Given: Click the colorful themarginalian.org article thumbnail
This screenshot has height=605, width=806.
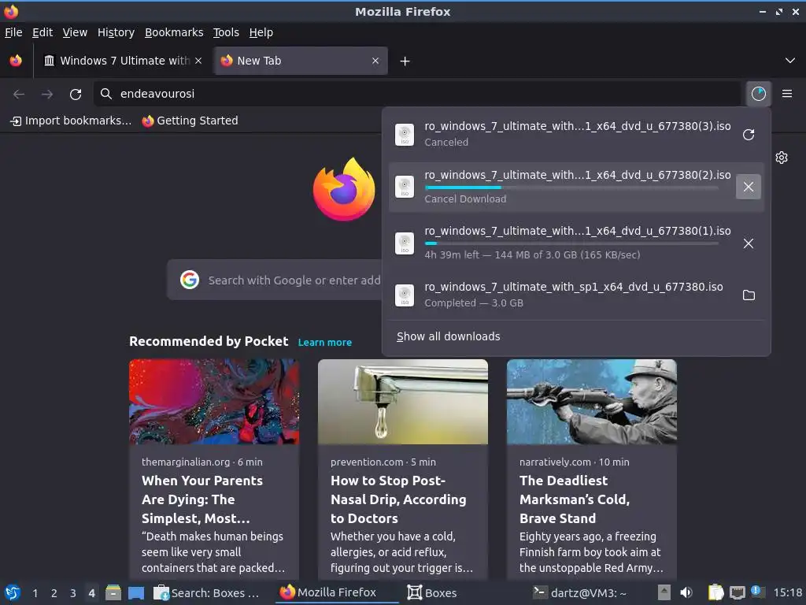Looking at the screenshot, I should tap(214, 402).
